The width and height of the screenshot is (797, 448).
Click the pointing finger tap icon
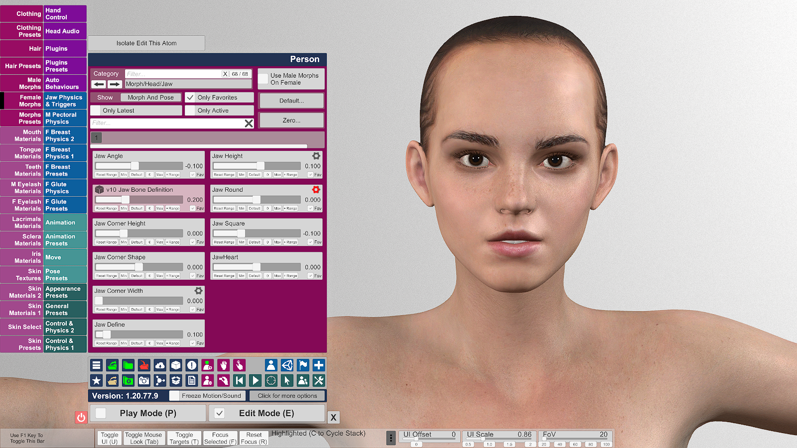(x=240, y=365)
